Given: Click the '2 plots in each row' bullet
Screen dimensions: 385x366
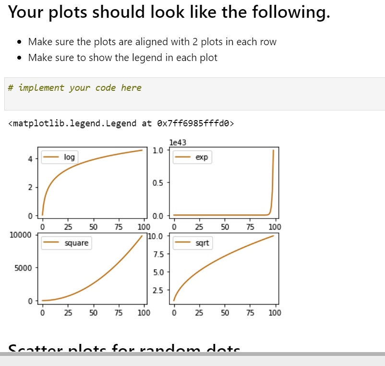Looking at the screenshot, I should [x=152, y=42].
